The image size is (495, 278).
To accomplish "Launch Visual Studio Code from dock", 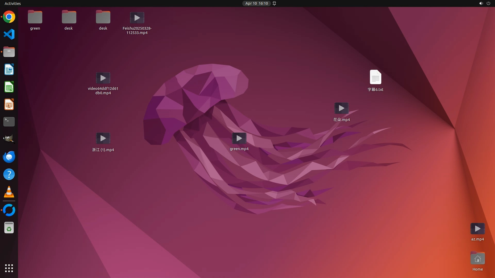I will (x=9, y=34).
